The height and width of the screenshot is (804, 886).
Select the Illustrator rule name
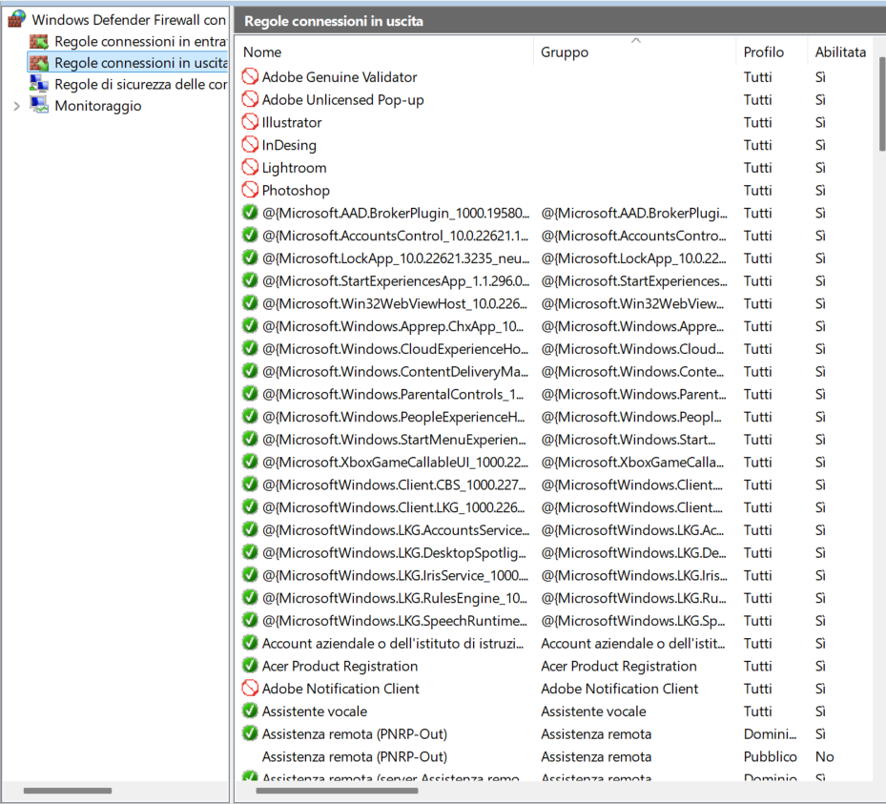[x=292, y=122]
